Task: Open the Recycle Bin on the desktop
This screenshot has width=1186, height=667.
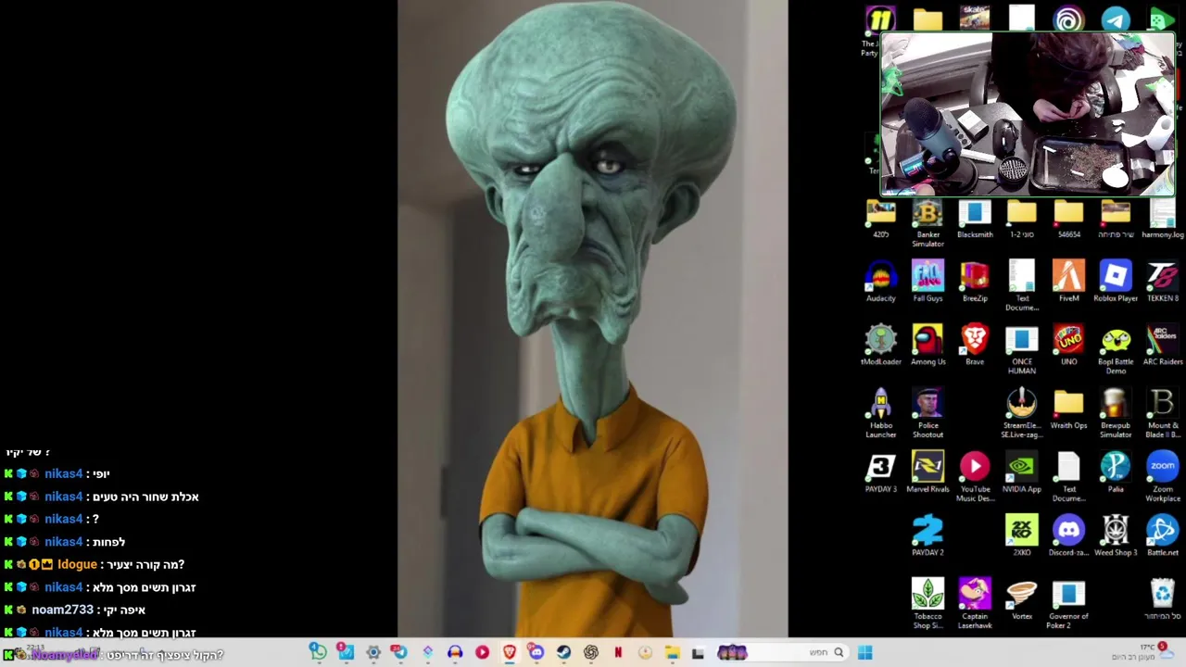Action: (1162, 599)
